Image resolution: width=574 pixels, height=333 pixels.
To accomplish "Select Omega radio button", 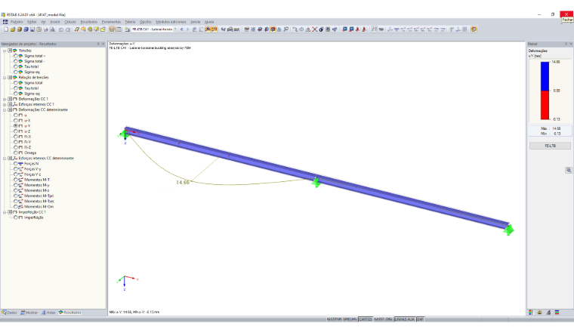I will (16, 153).
